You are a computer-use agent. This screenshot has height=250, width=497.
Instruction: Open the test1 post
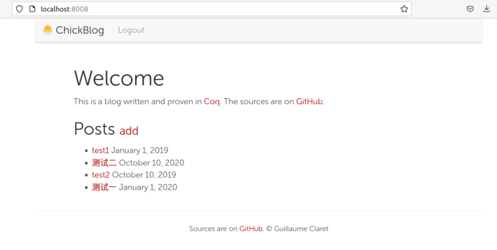click(100, 150)
